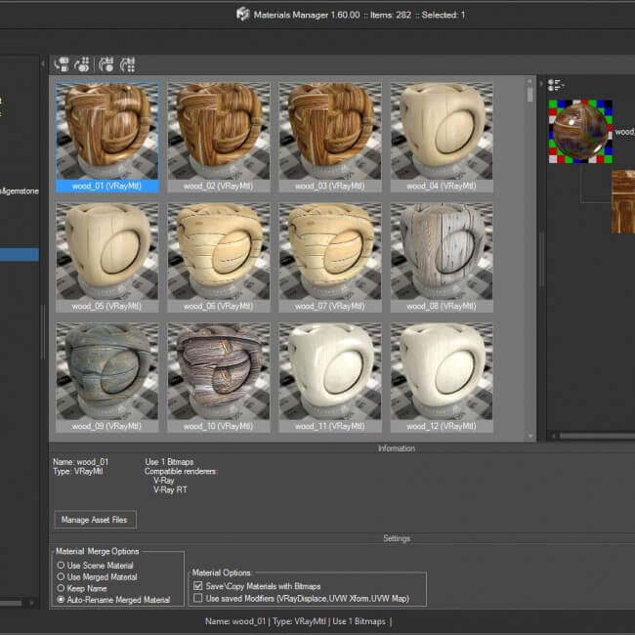Screen dimensions: 635x635
Task: Click the wood bitmap texture node
Action: pos(622,202)
